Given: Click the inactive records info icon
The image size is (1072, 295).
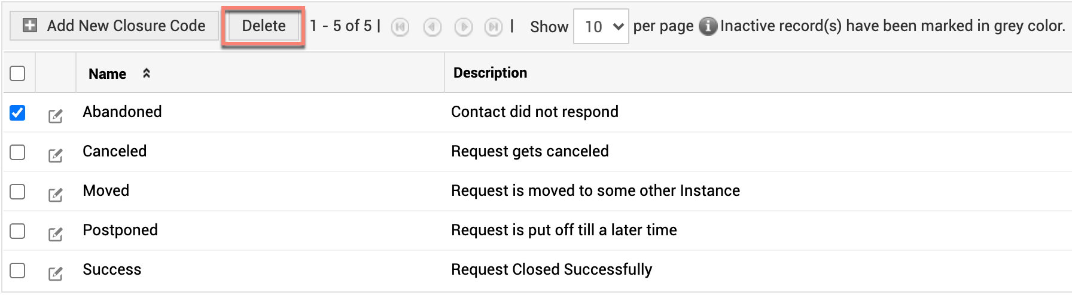Looking at the screenshot, I should click(708, 26).
